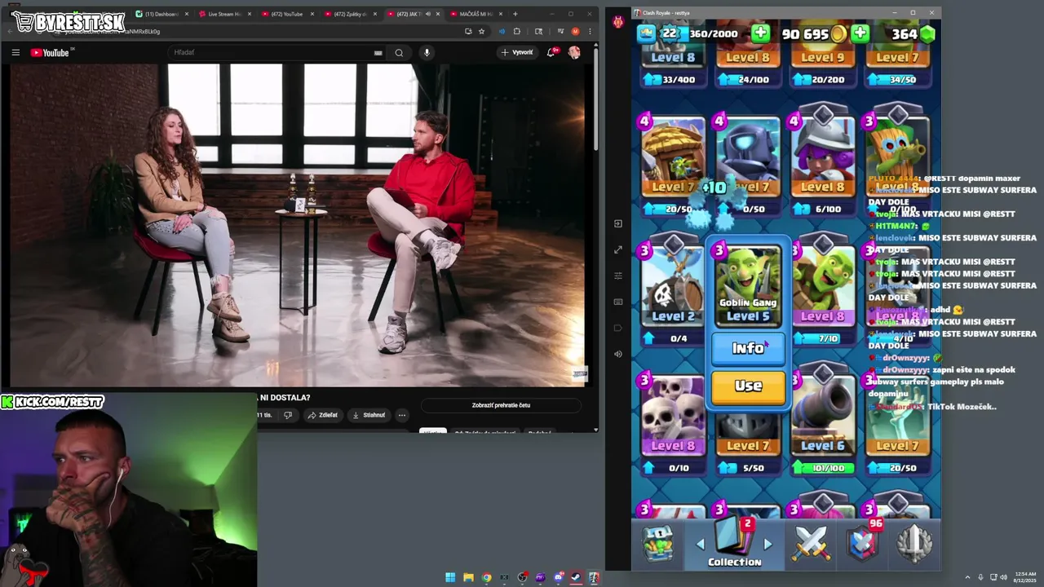
Task: Open the Collection cards tab
Action: [x=734, y=543]
